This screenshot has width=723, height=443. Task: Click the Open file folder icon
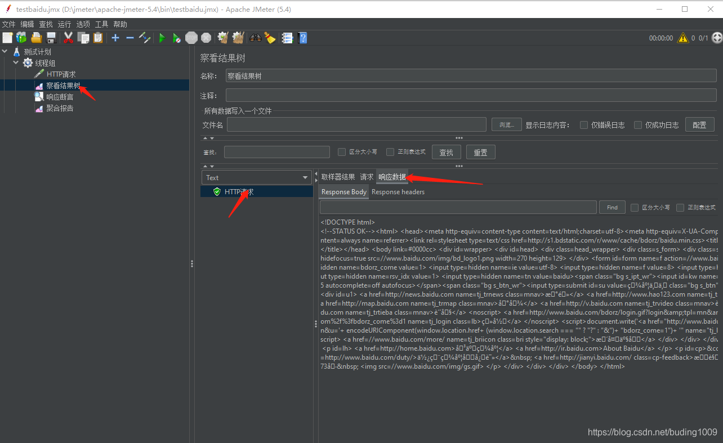tap(37, 38)
